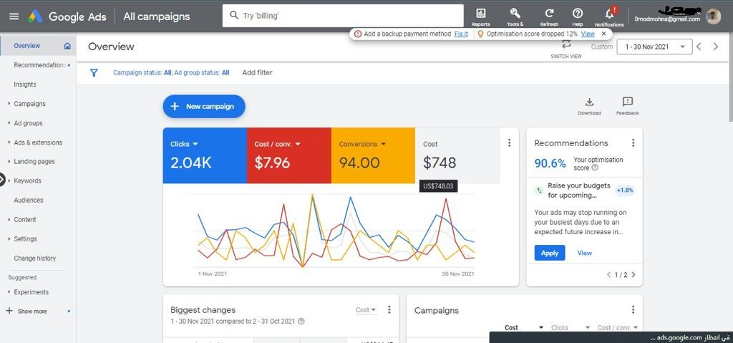Click the Download icon
The width and height of the screenshot is (733, 343).
coord(590,102)
